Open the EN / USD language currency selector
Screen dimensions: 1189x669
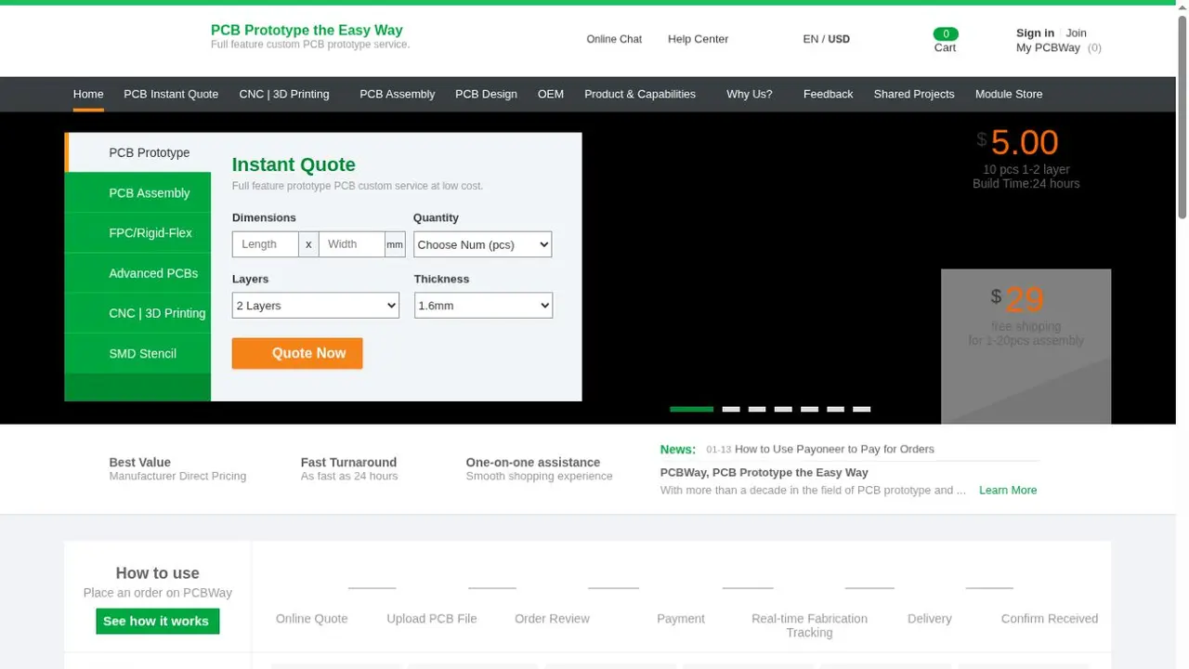click(x=827, y=39)
